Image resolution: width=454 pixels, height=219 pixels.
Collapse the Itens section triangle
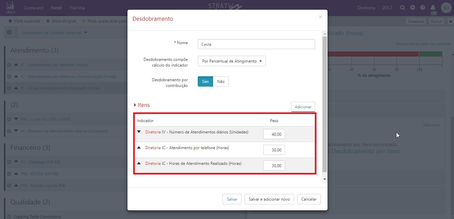point(135,105)
